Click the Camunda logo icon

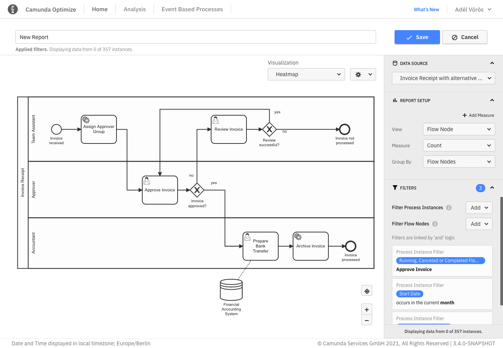pyautogui.click(x=13, y=9)
